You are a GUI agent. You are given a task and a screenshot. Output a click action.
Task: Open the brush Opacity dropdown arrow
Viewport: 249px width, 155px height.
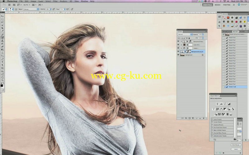50,9
